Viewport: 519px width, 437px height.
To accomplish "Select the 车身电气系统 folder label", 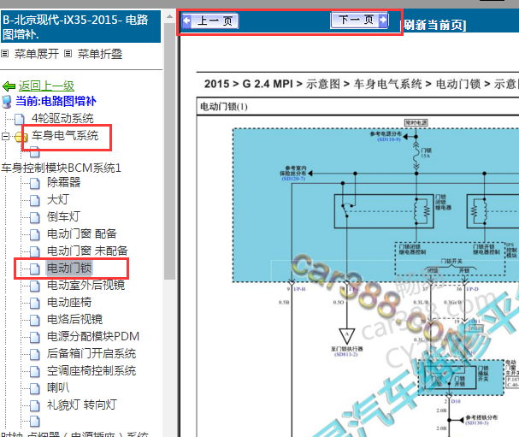I will pyautogui.click(x=65, y=135).
